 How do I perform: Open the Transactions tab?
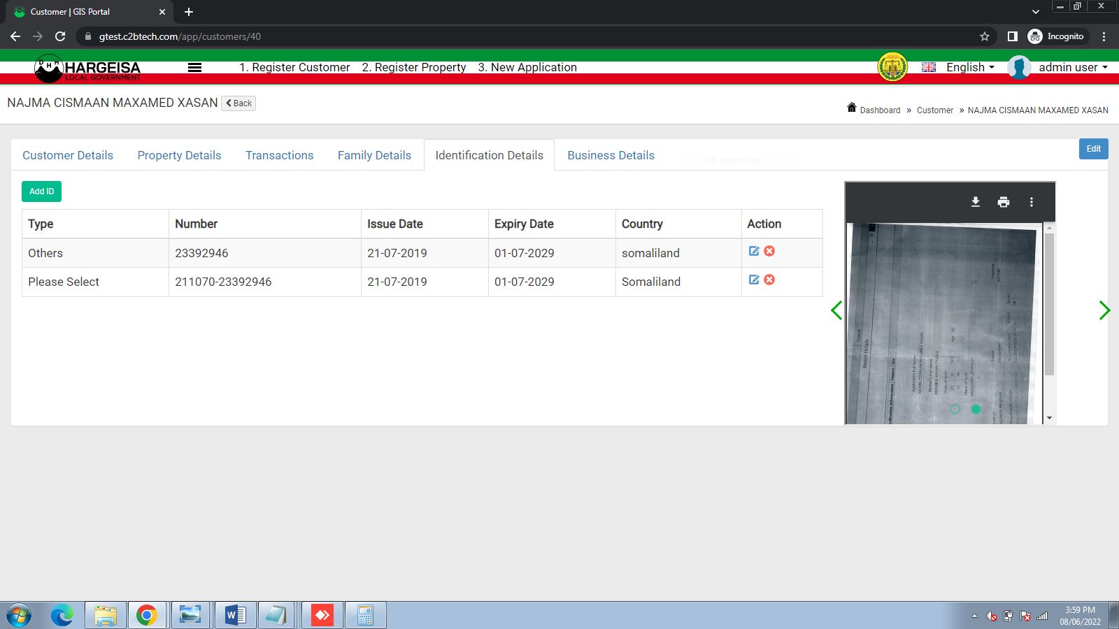(x=279, y=155)
